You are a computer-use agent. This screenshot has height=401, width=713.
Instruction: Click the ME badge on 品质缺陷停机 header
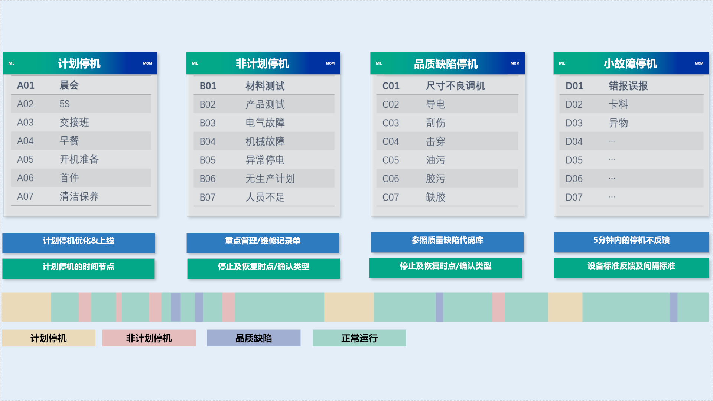(378, 63)
